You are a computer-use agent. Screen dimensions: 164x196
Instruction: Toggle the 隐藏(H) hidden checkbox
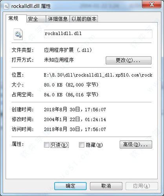point(82,145)
